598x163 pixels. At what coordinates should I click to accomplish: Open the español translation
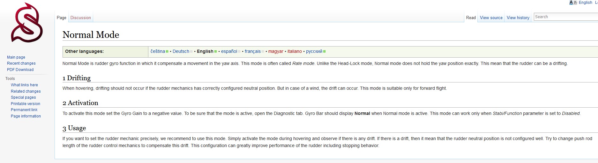click(x=229, y=51)
